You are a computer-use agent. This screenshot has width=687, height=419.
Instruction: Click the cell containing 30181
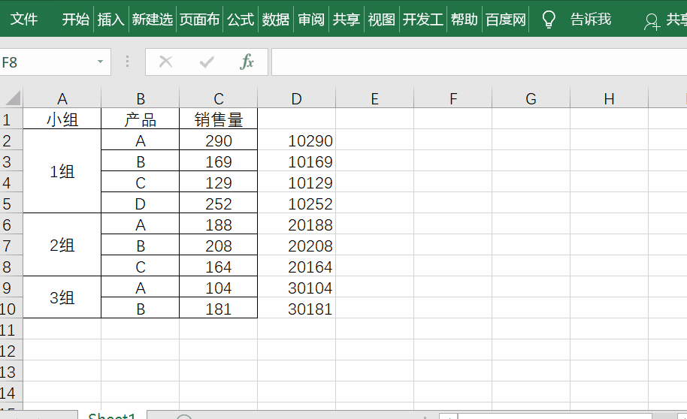click(297, 309)
